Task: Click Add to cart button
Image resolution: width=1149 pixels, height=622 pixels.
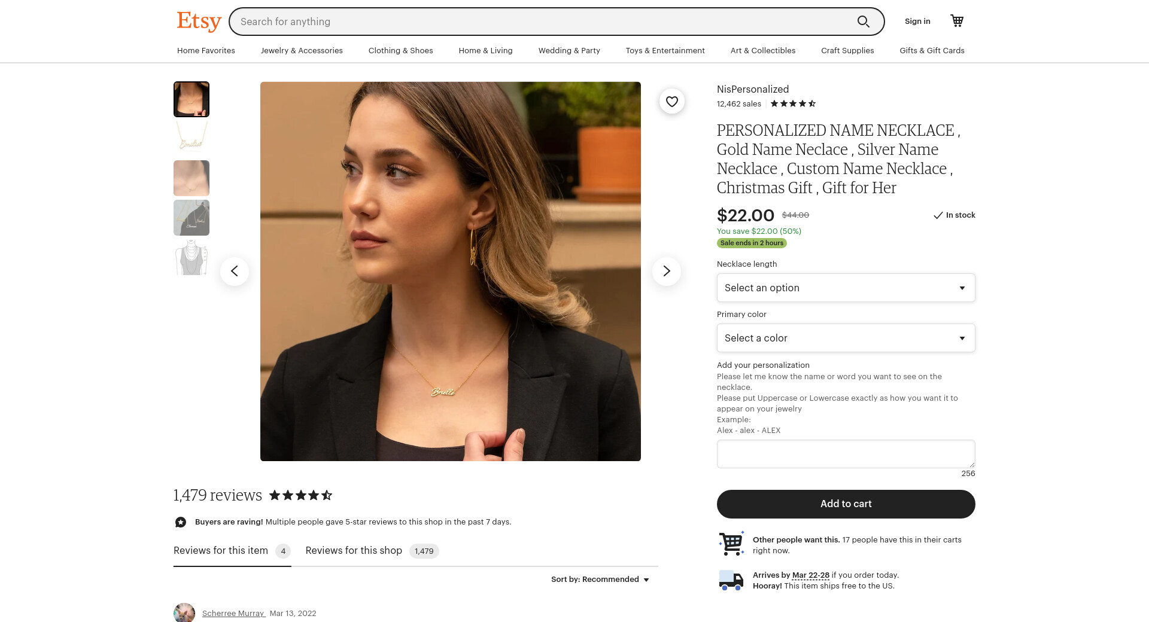Action: point(846,504)
